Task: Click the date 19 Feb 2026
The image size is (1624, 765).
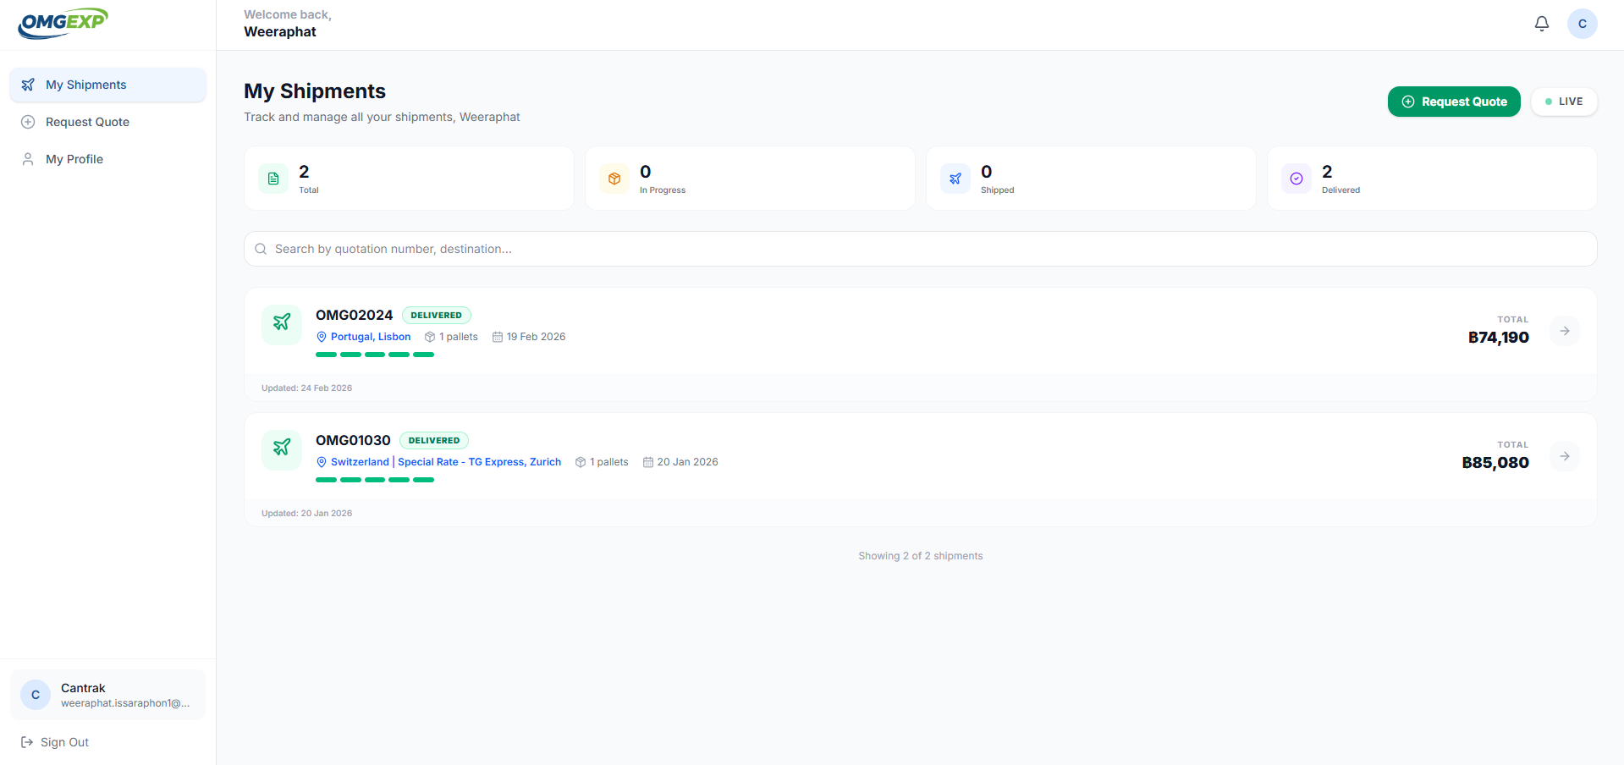Action: (x=536, y=337)
